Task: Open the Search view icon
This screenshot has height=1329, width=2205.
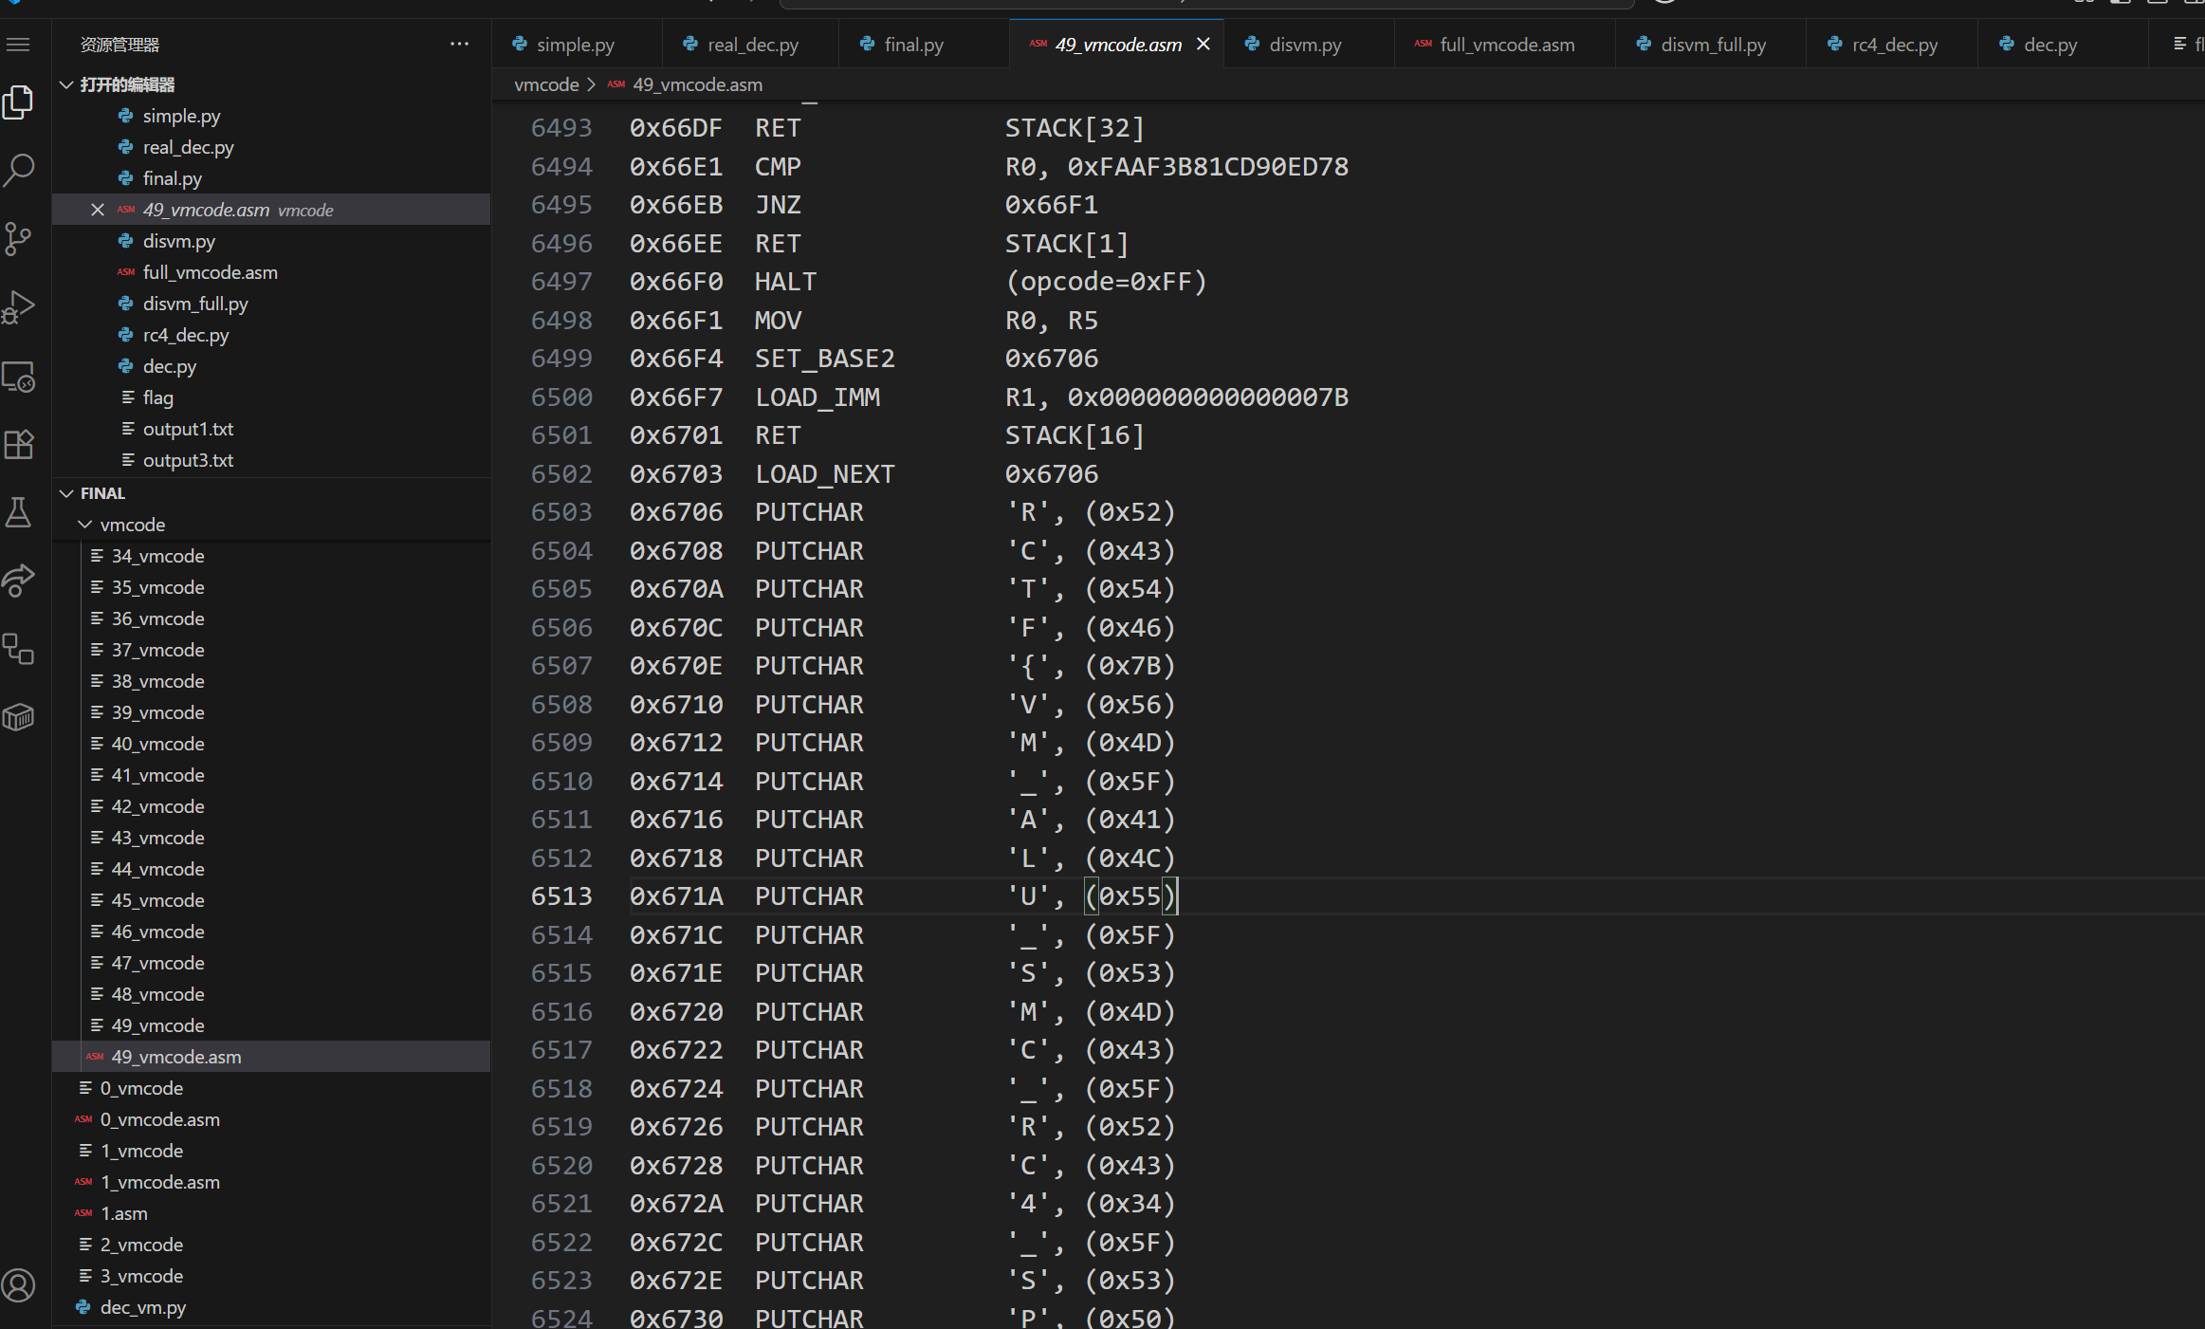Action: pyautogui.click(x=19, y=170)
